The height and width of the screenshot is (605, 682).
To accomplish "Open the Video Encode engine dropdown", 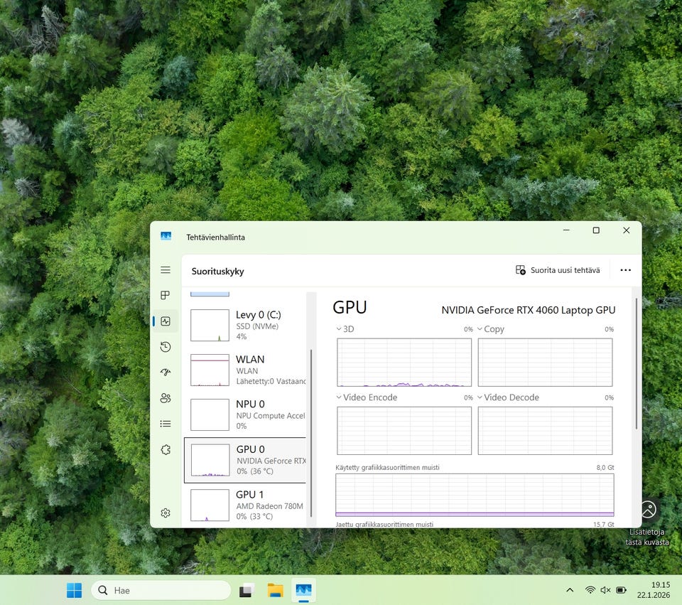I will tap(366, 397).
